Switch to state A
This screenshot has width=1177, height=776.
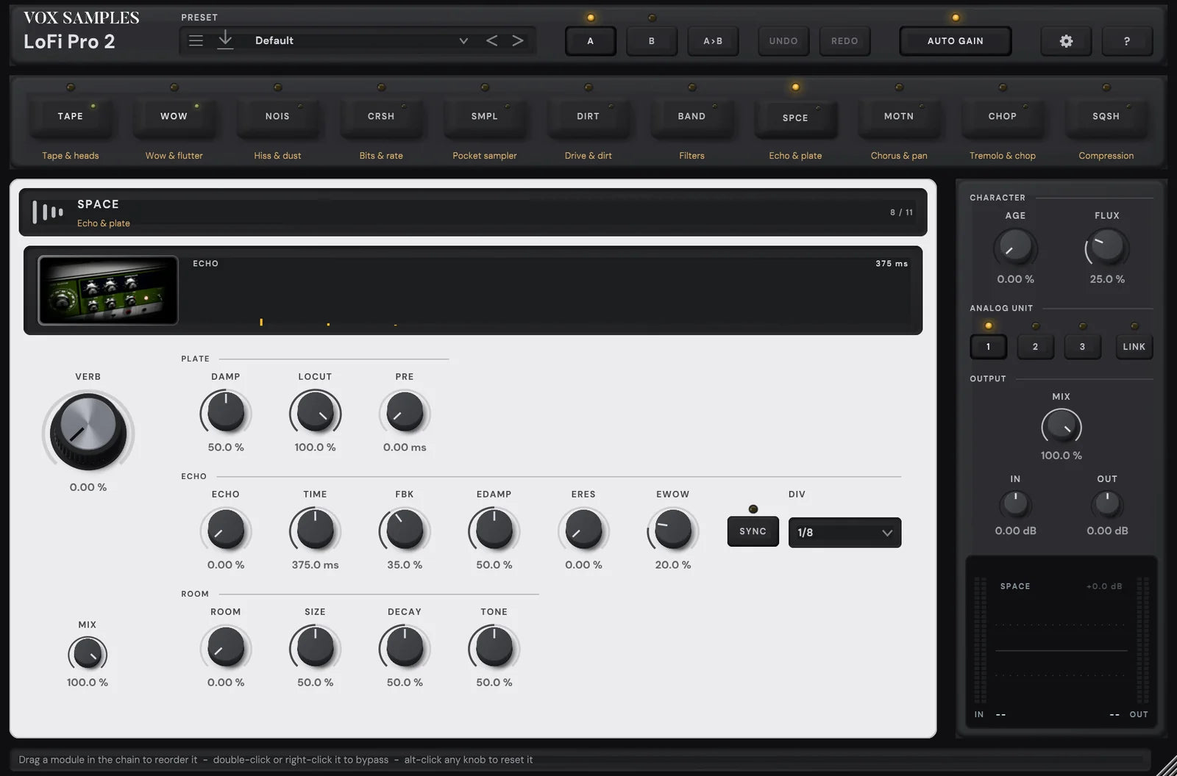pos(590,41)
